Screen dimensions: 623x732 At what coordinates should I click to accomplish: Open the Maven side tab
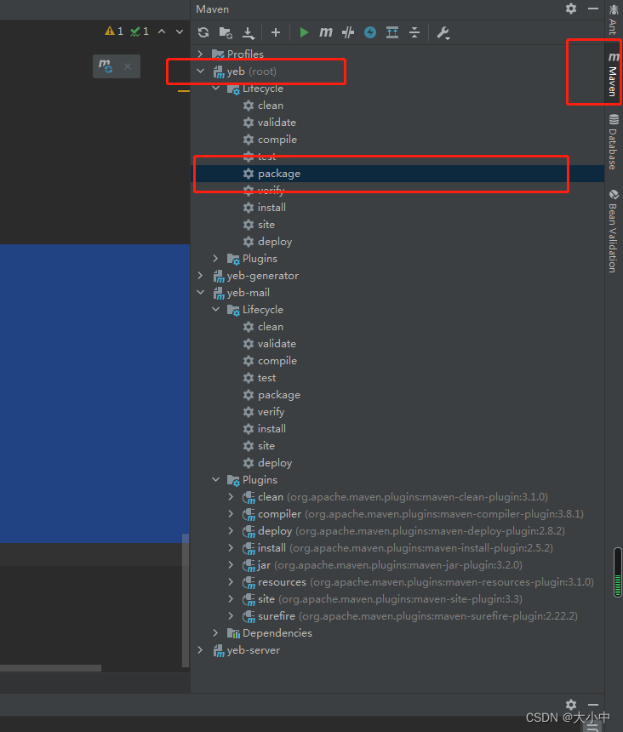(x=613, y=74)
